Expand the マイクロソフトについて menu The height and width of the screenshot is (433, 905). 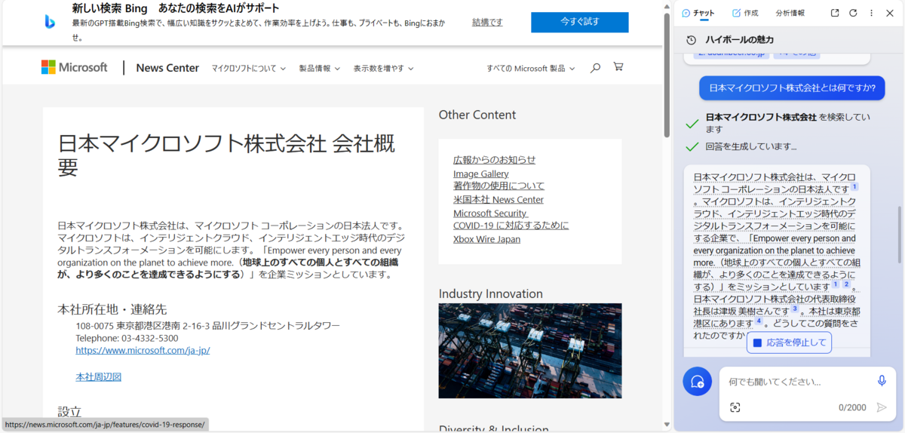pos(248,68)
